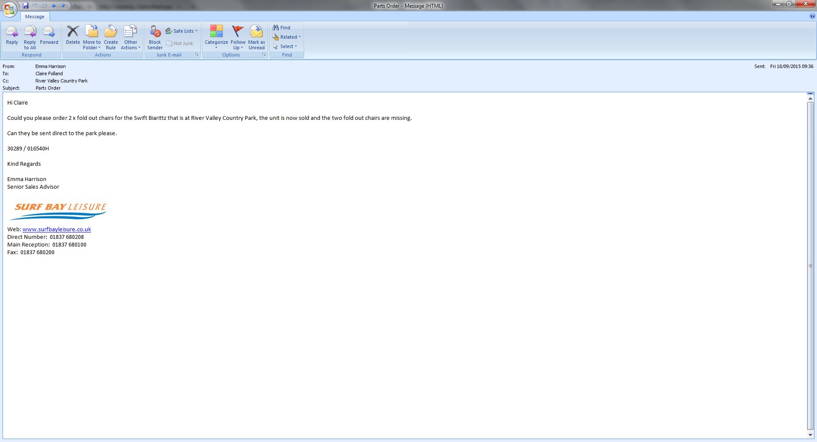The width and height of the screenshot is (817, 442).
Task: Click the message scrollbar up arrow
Action: coord(810,99)
